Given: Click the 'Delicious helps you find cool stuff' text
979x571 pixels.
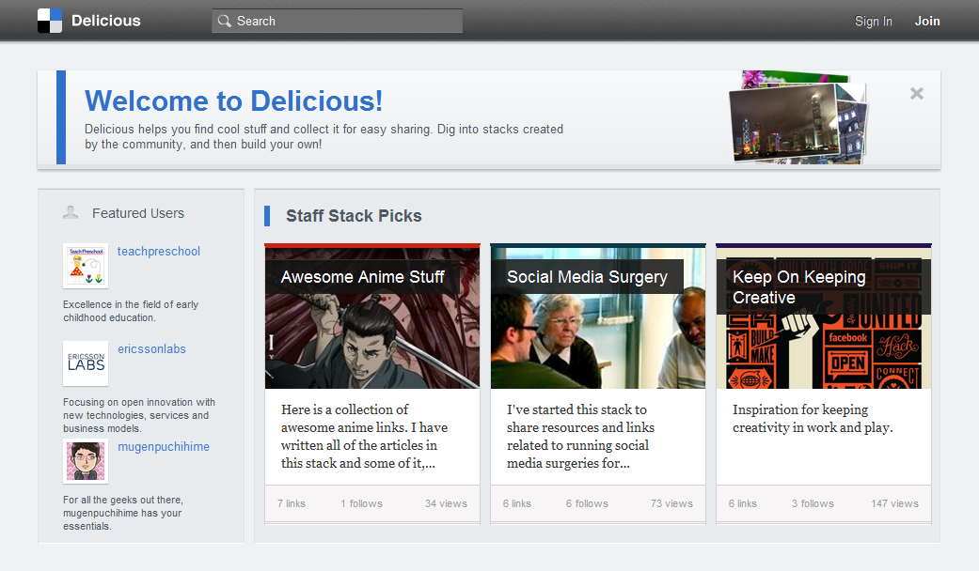Looking at the screenshot, I should point(324,136).
